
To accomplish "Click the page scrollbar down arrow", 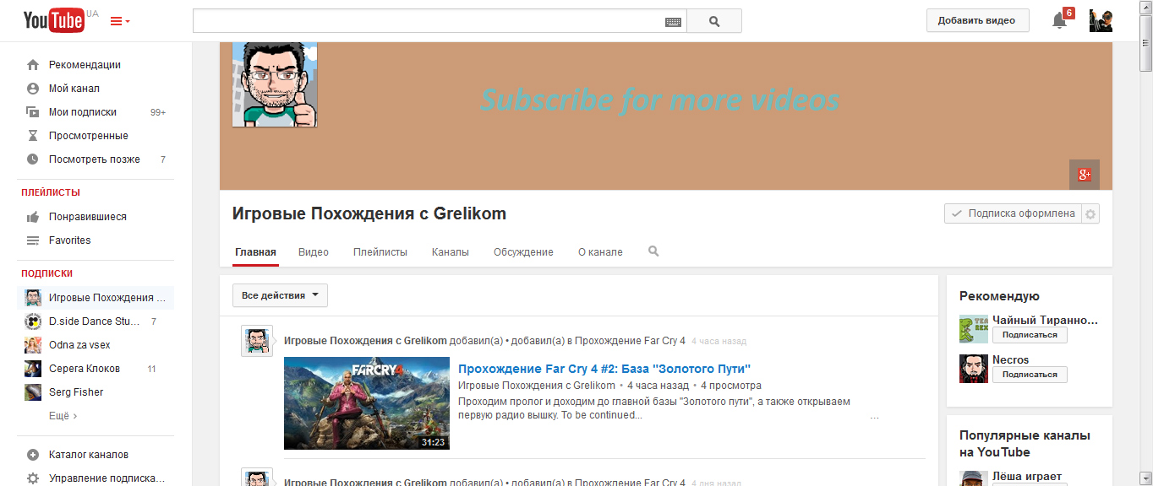I will (x=1145, y=478).
